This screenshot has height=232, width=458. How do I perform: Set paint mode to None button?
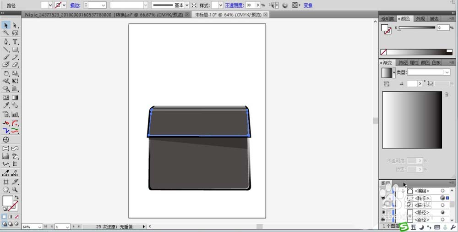[x=16, y=217]
